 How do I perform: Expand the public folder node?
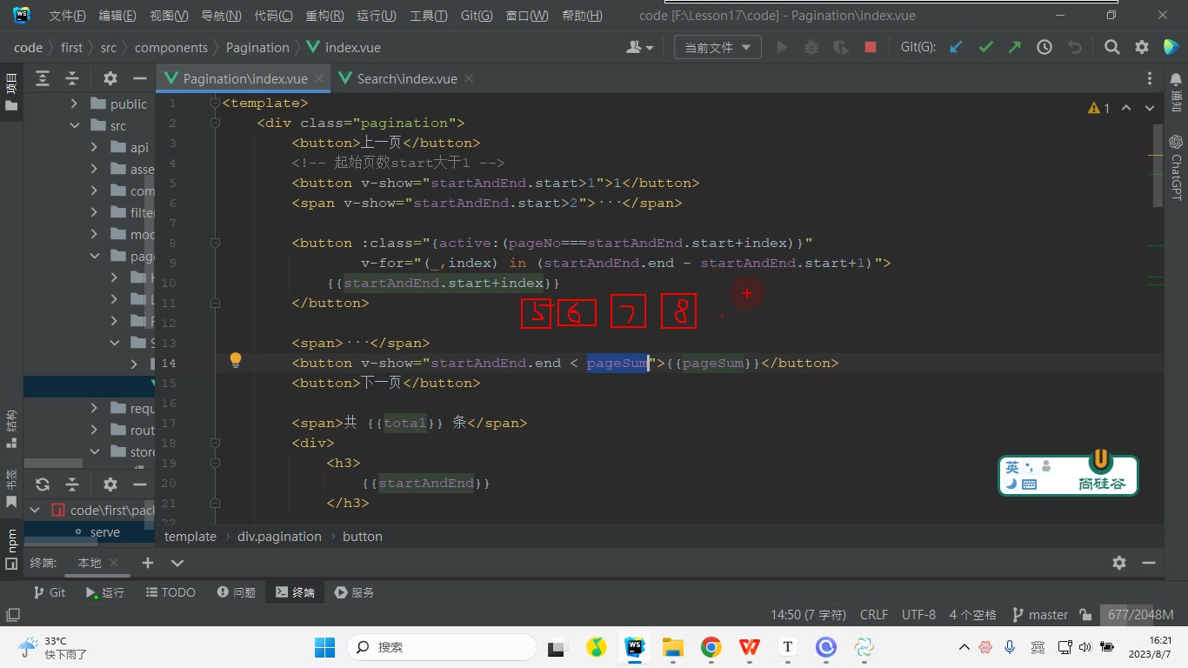click(74, 104)
